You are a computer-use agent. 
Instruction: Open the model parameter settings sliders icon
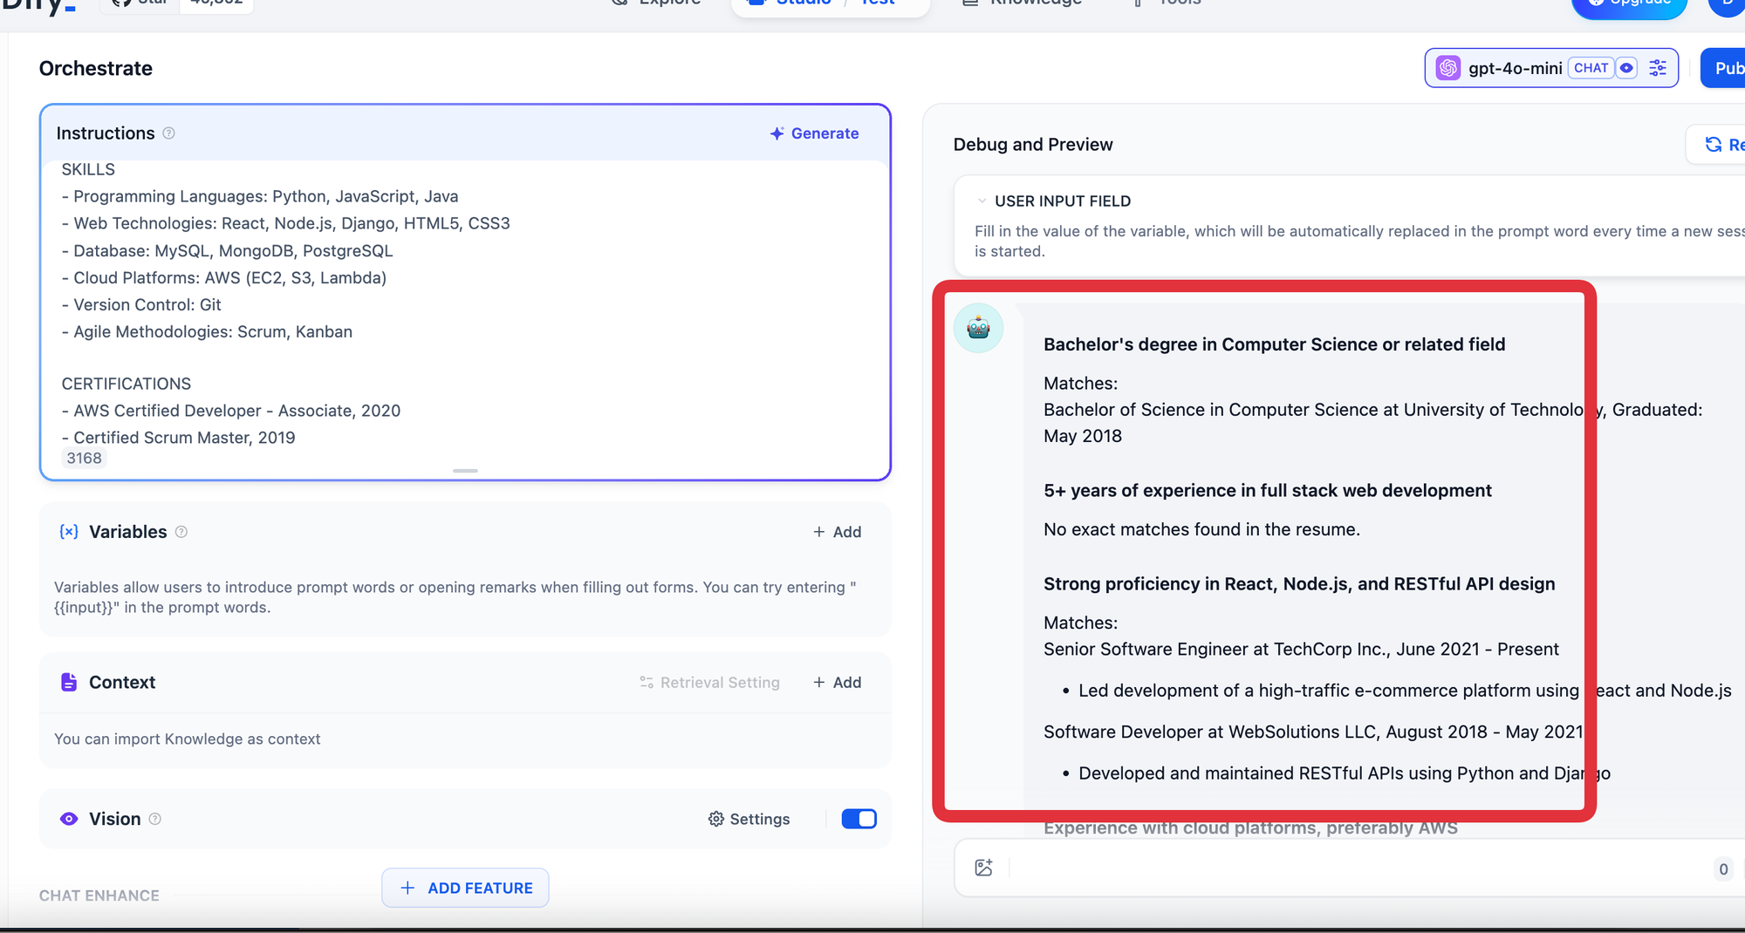[x=1657, y=67]
